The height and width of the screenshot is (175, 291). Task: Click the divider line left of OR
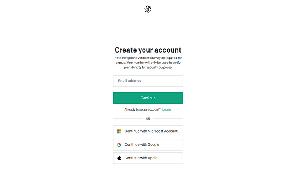(128, 119)
